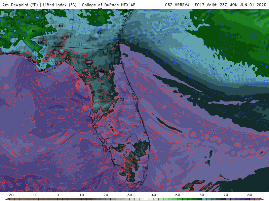This screenshot has width=269, height=201.
Task: Click the right arrow end of color bar
Action: (262, 199)
